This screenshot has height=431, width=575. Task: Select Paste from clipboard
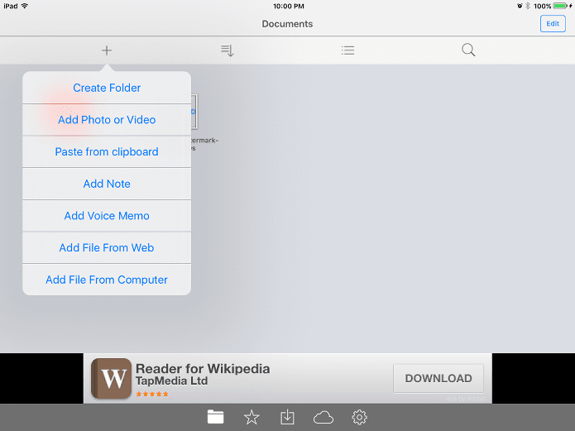[107, 152]
